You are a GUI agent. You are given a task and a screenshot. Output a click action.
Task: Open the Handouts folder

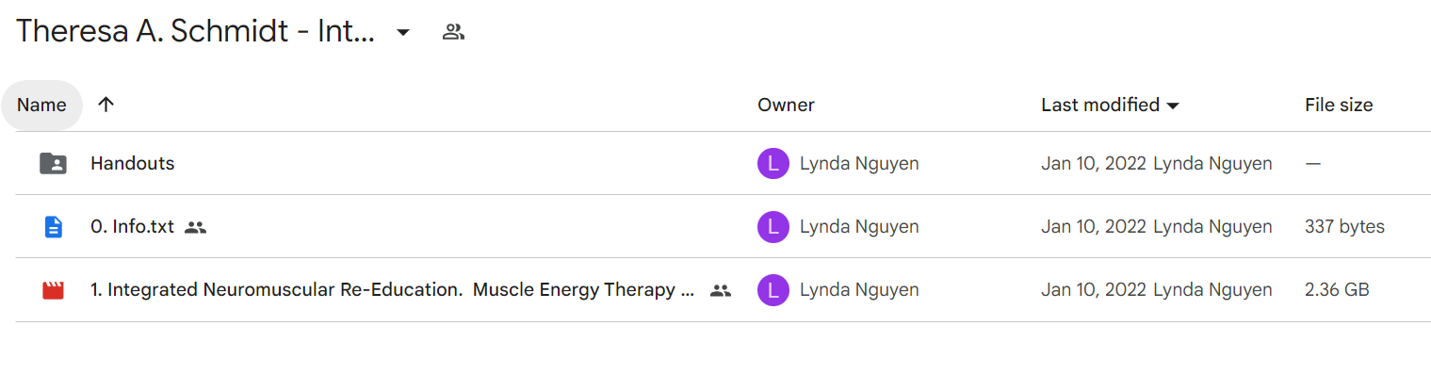133,163
